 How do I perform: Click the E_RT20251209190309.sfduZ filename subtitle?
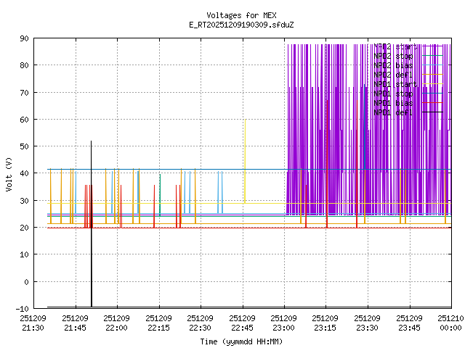(240, 25)
